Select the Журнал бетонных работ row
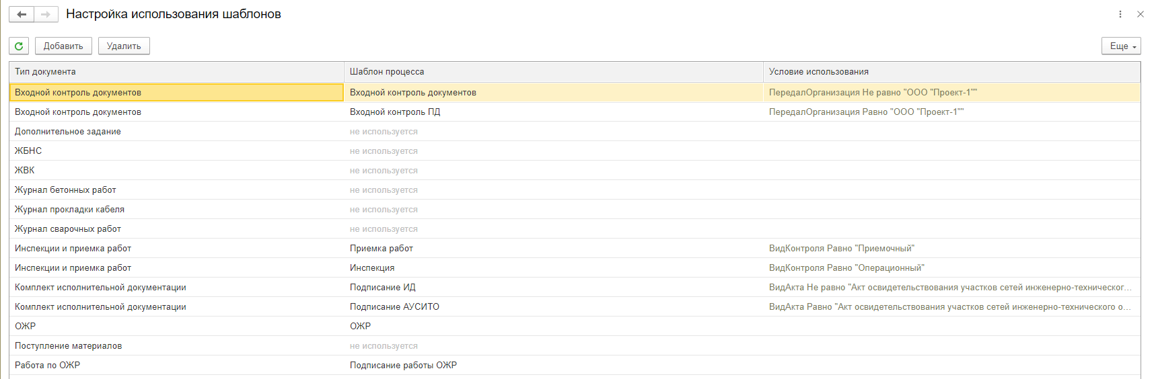 [65, 190]
